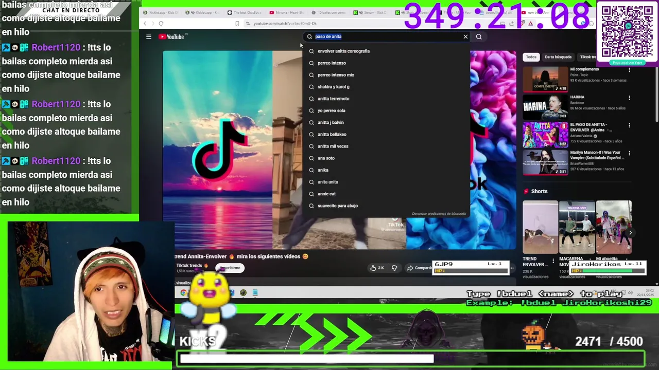Open the 'Mi complemento' video thumbnail
The height and width of the screenshot is (370, 659).
tap(545, 79)
